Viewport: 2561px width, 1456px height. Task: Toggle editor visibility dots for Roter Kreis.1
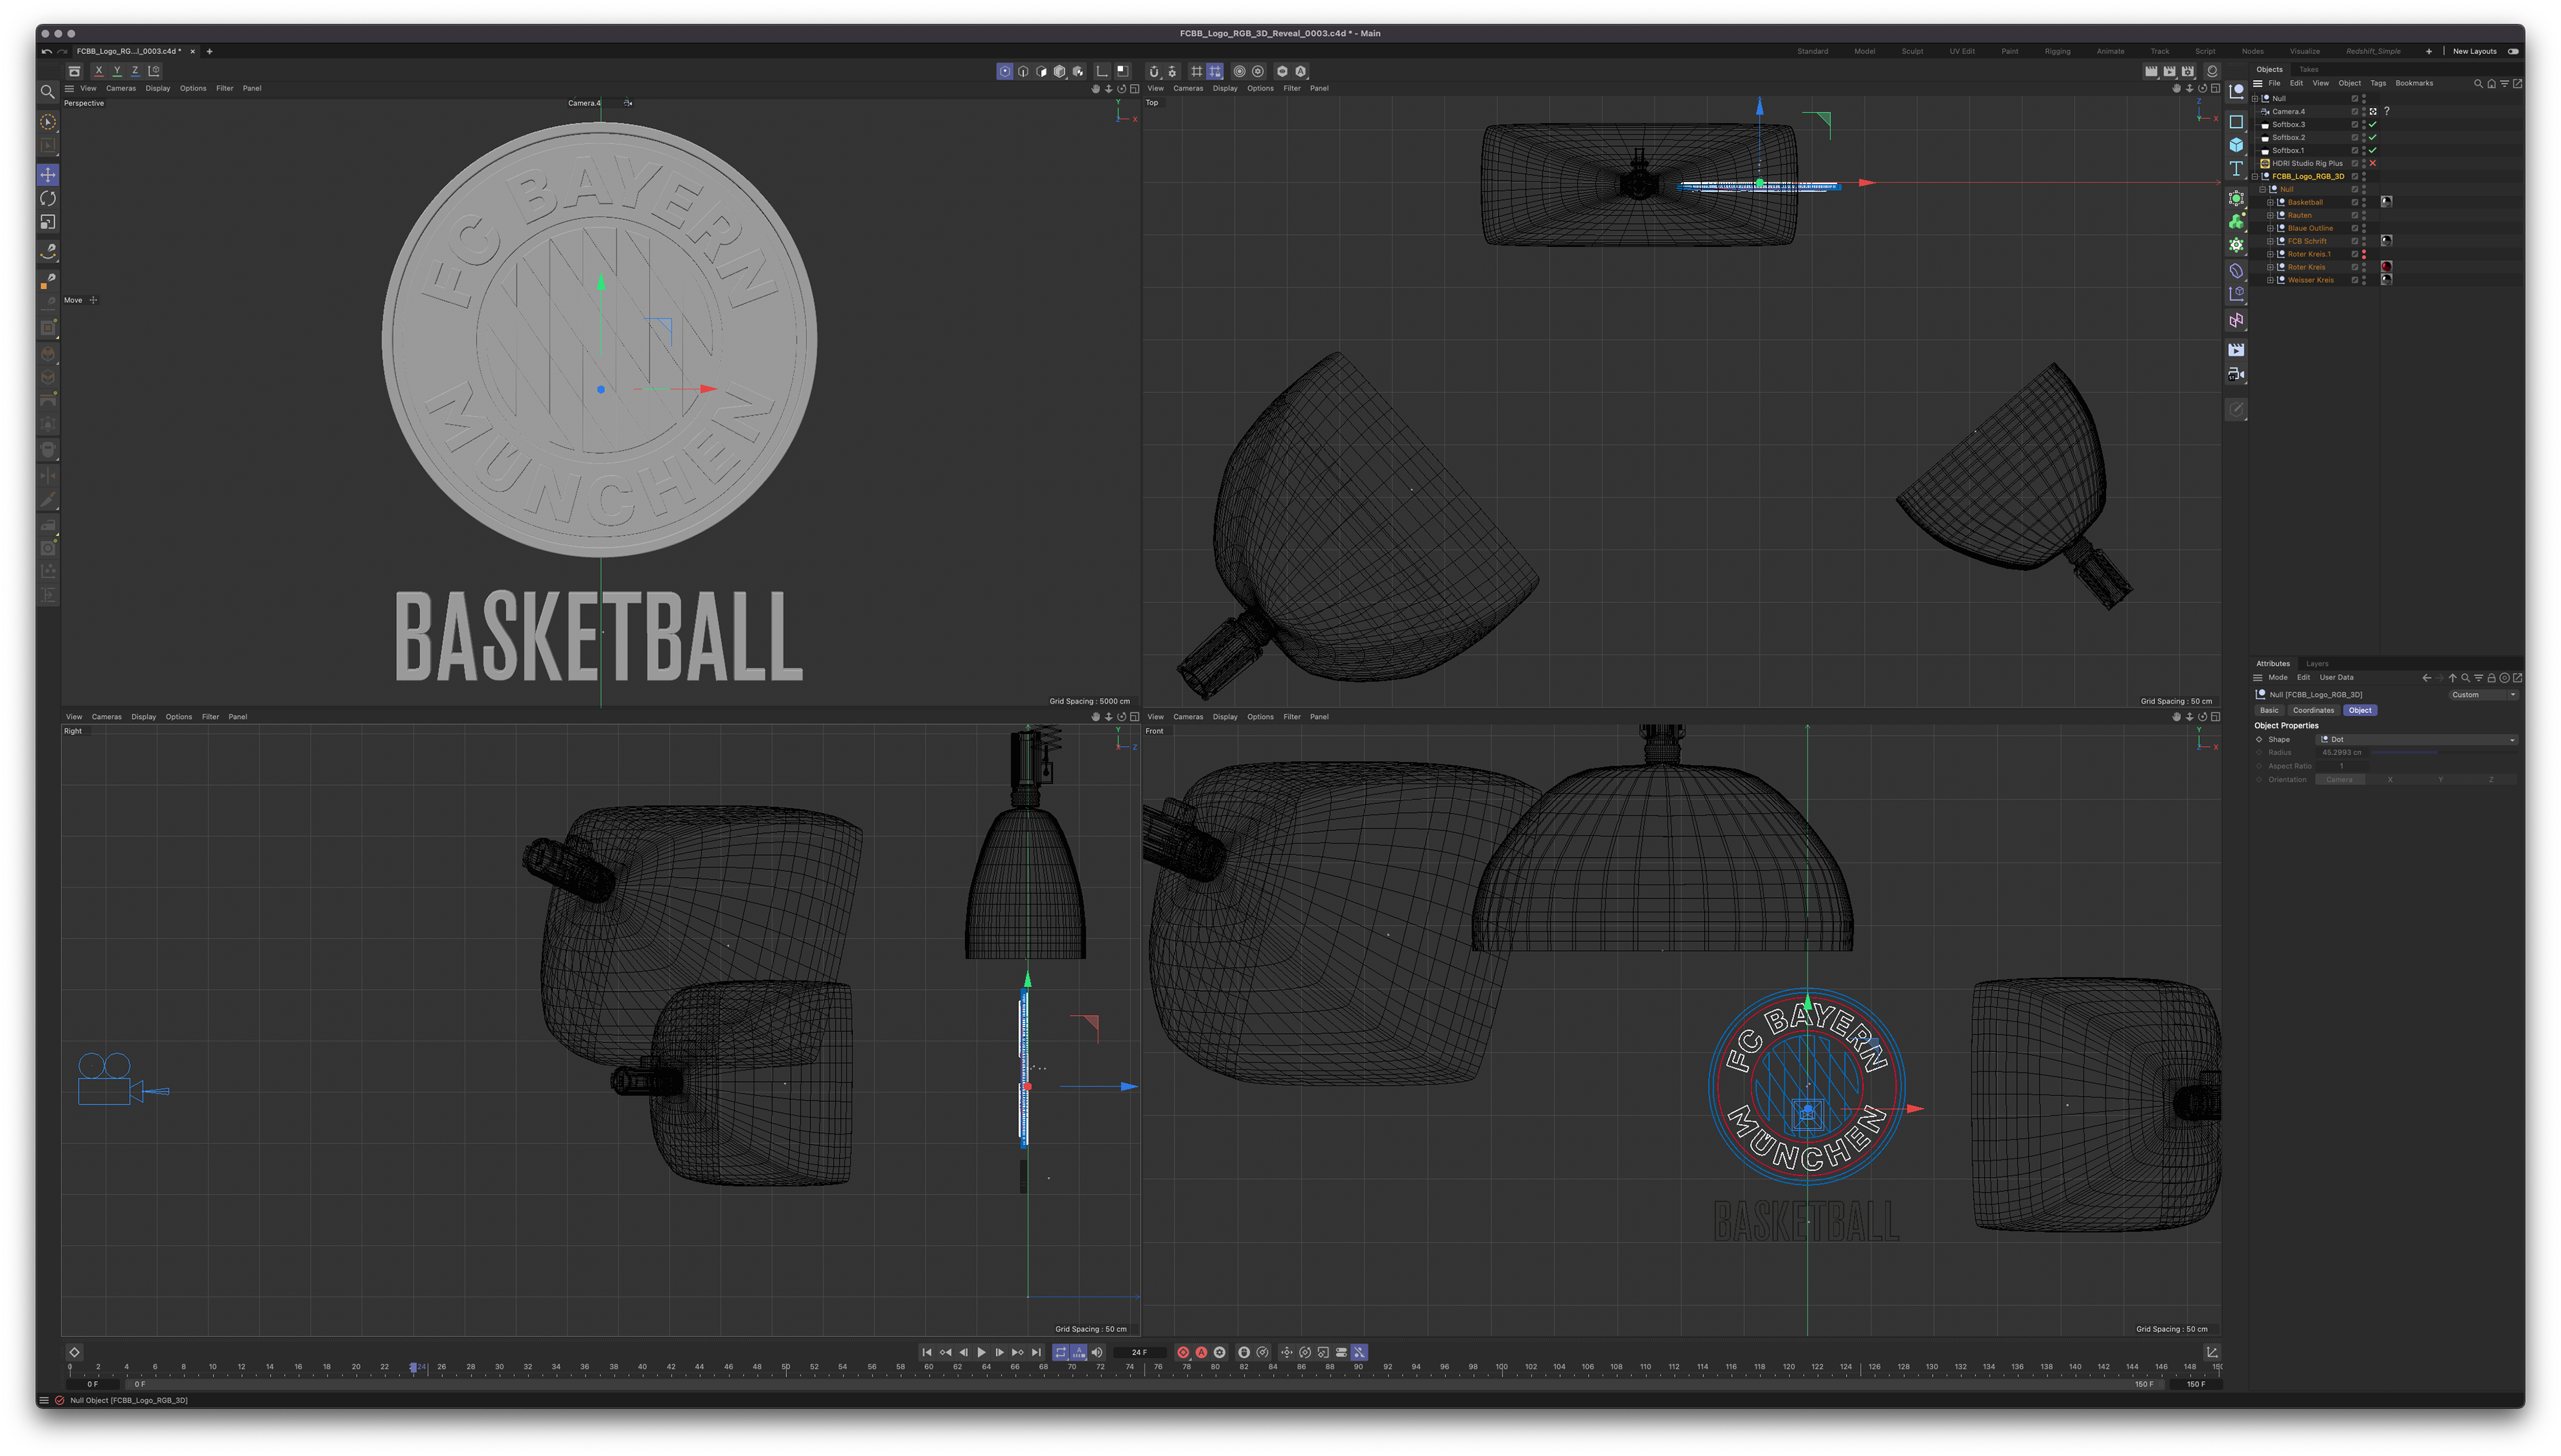point(2364,254)
